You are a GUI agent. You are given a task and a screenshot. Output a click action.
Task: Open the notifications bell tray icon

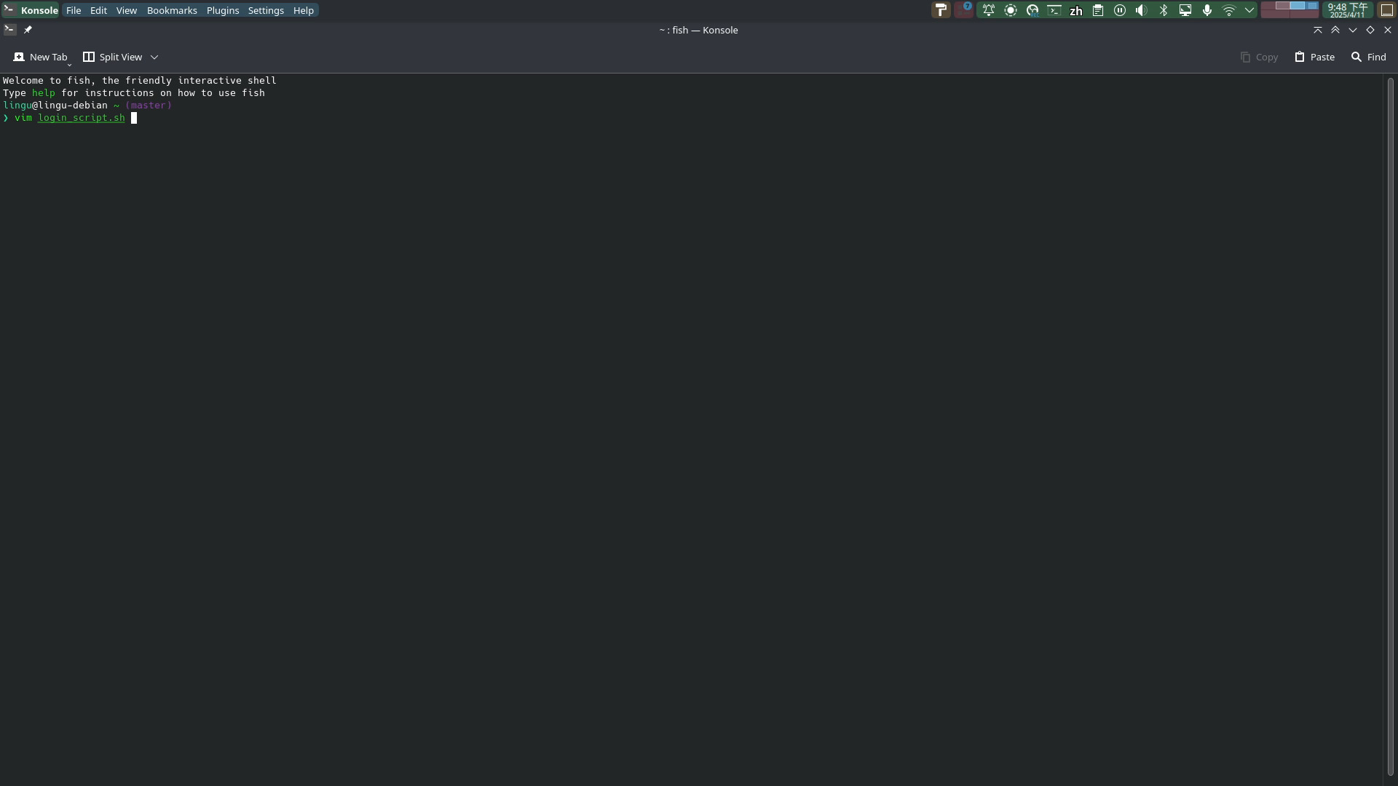coord(989,10)
